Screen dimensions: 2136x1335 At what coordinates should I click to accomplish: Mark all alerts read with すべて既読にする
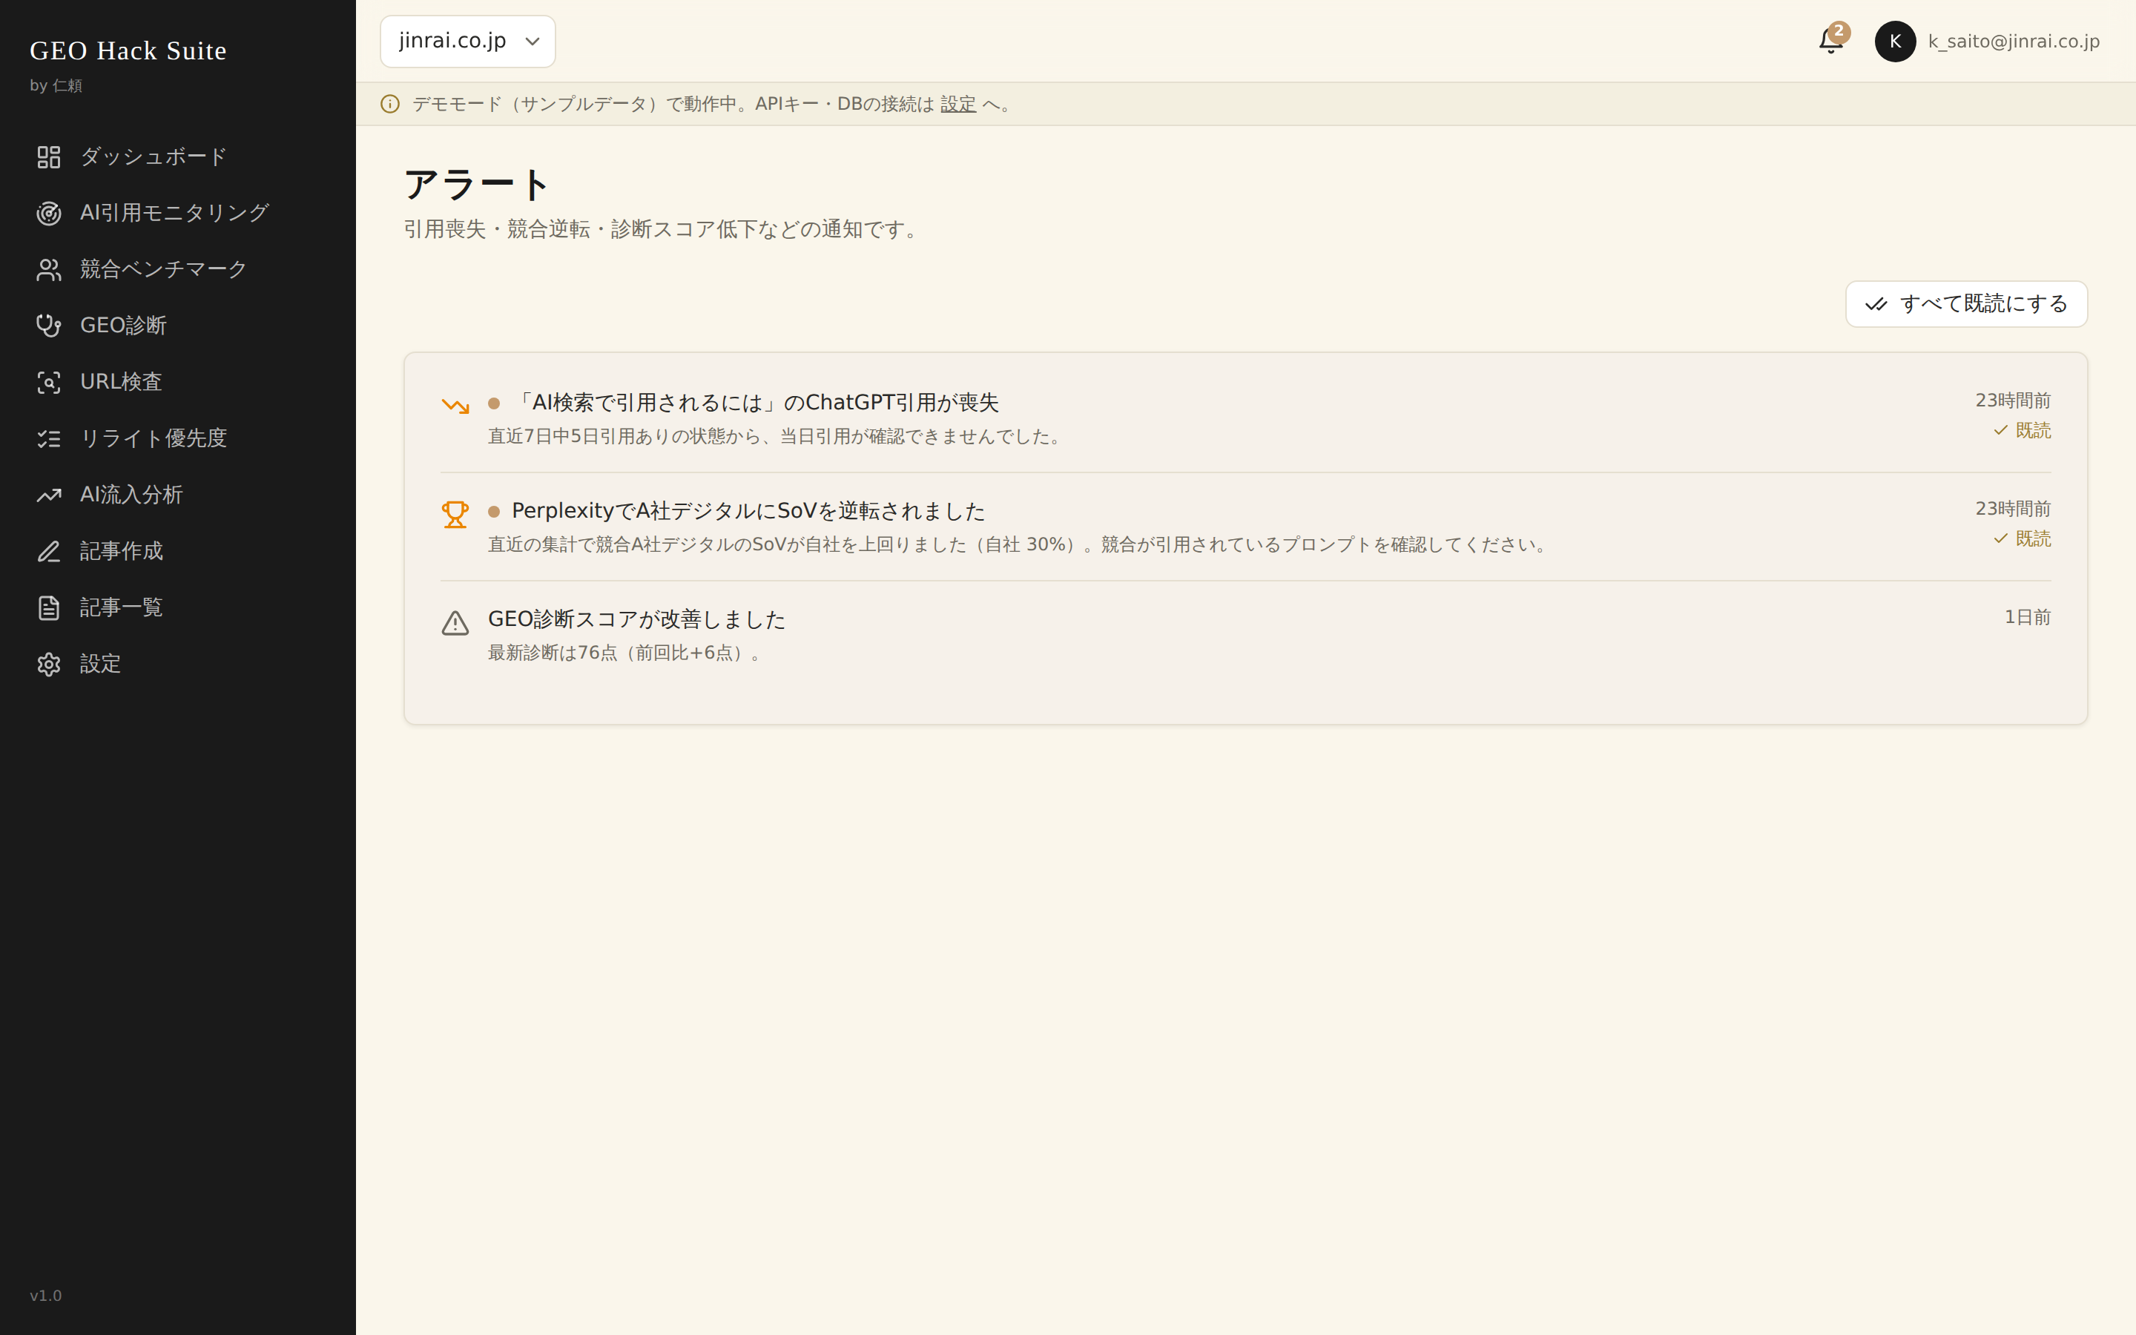1967,305
